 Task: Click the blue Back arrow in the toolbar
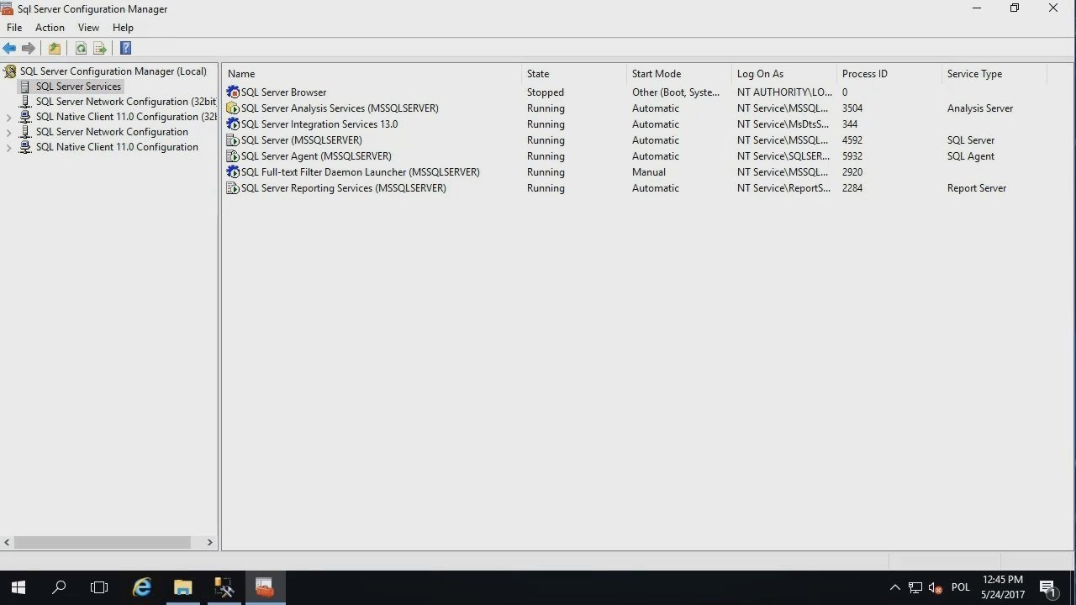pyautogui.click(x=9, y=49)
